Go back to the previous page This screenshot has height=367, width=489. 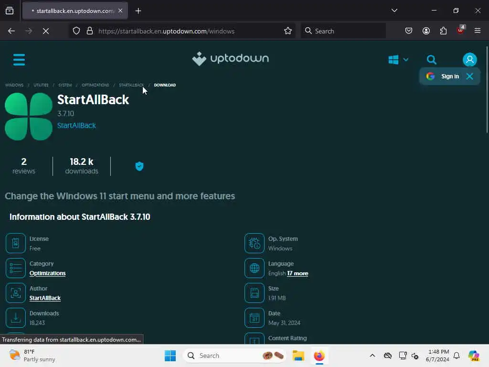[x=11, y=31]
